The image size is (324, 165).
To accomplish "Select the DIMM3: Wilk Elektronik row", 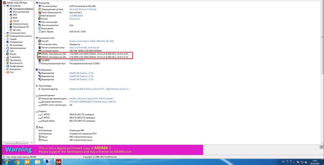I will pyautogui.click(x=85, y=57).
